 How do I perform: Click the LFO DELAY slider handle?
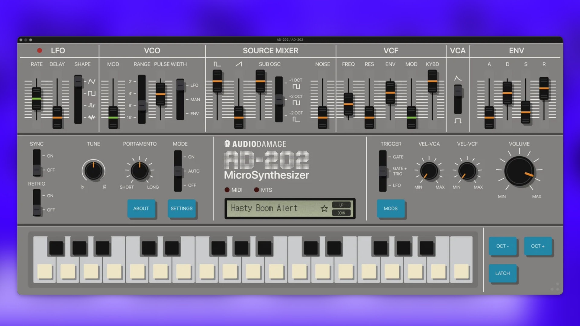pyautogui.click(x=57, y=117)
